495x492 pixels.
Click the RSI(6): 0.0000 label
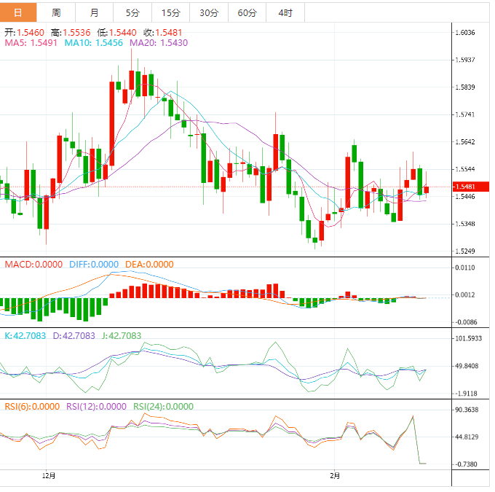[32, 407]
